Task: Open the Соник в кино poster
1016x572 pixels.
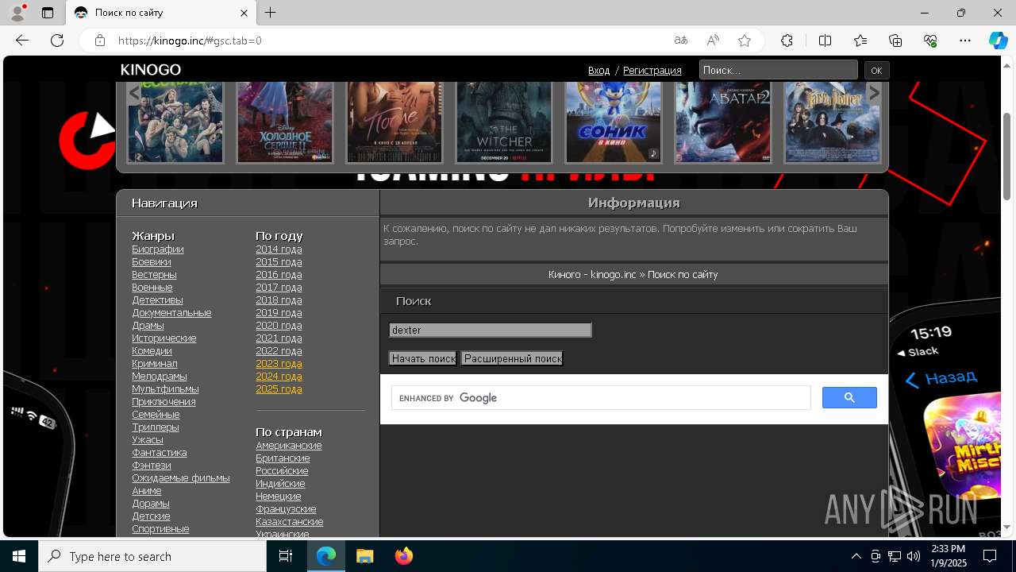Action: pyautogui.click(x=614, y=122)
